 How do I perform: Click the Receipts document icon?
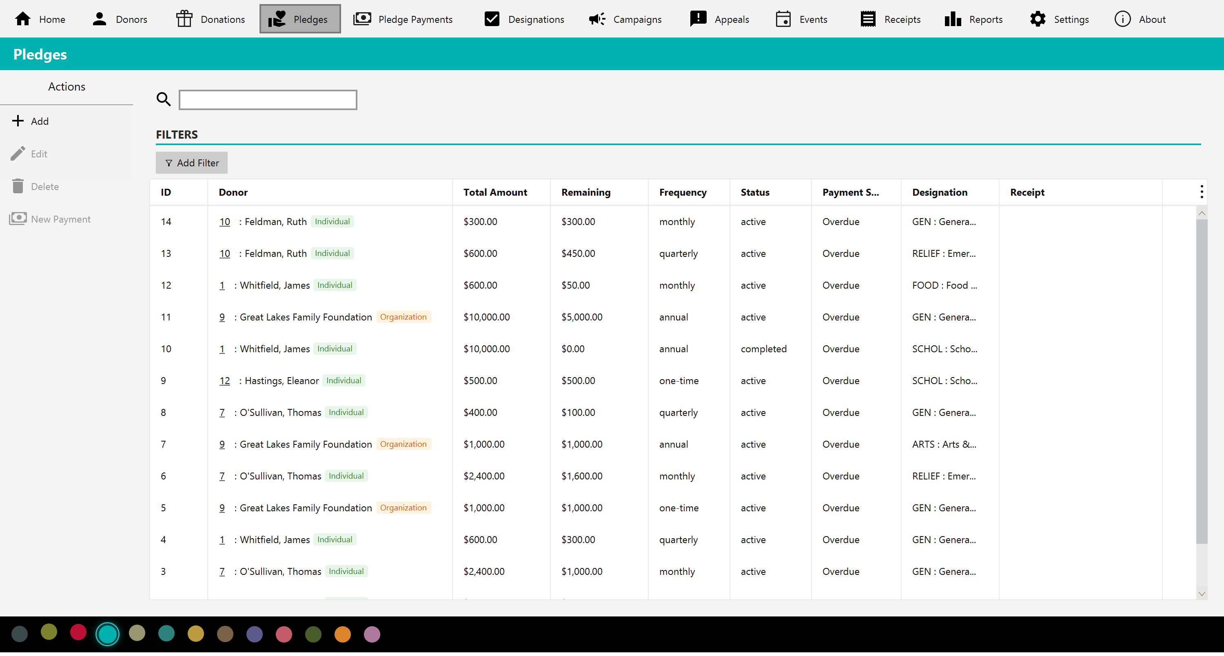pos(868,19)
